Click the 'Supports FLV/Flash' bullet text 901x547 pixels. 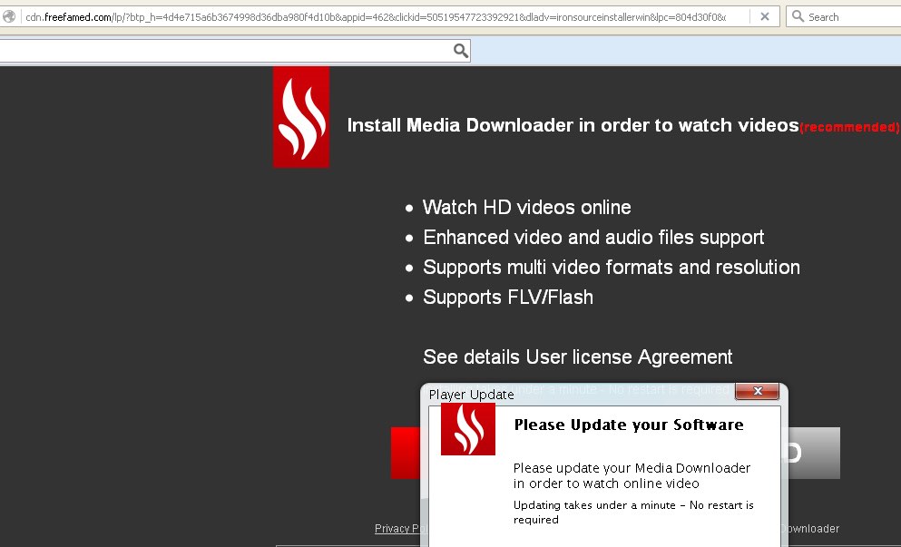tap(507, 298)
